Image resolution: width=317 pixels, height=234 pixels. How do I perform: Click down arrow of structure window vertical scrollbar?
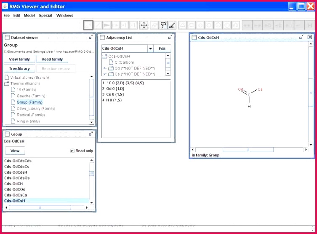click(311, 145)
